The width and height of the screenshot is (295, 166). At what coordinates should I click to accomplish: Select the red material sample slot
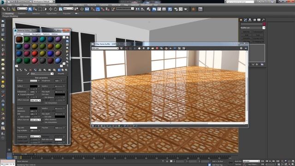click(35, 53)
